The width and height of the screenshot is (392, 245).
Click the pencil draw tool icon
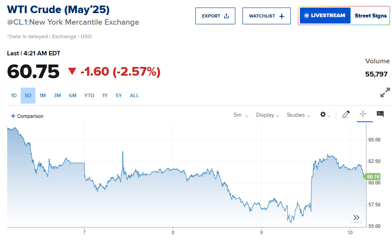tap(346, 115)
